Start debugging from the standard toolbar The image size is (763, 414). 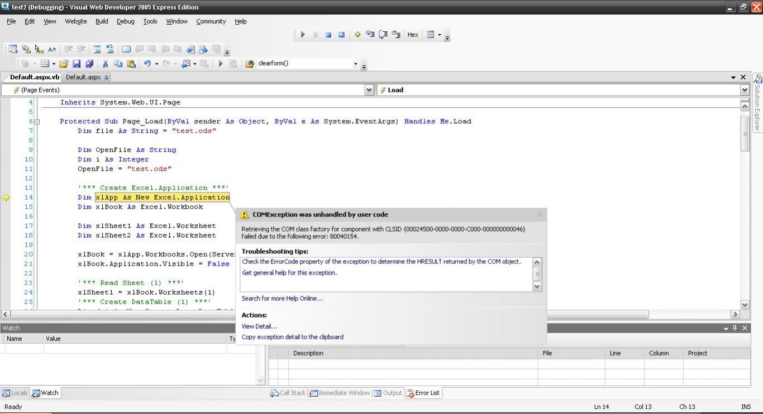(221, 64)
